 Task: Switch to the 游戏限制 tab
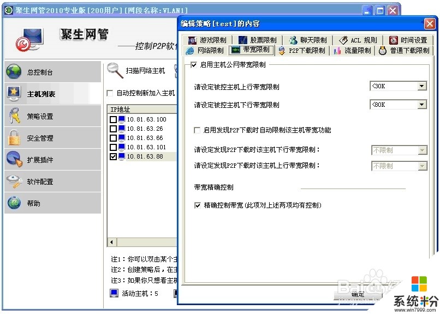(207, 40)
